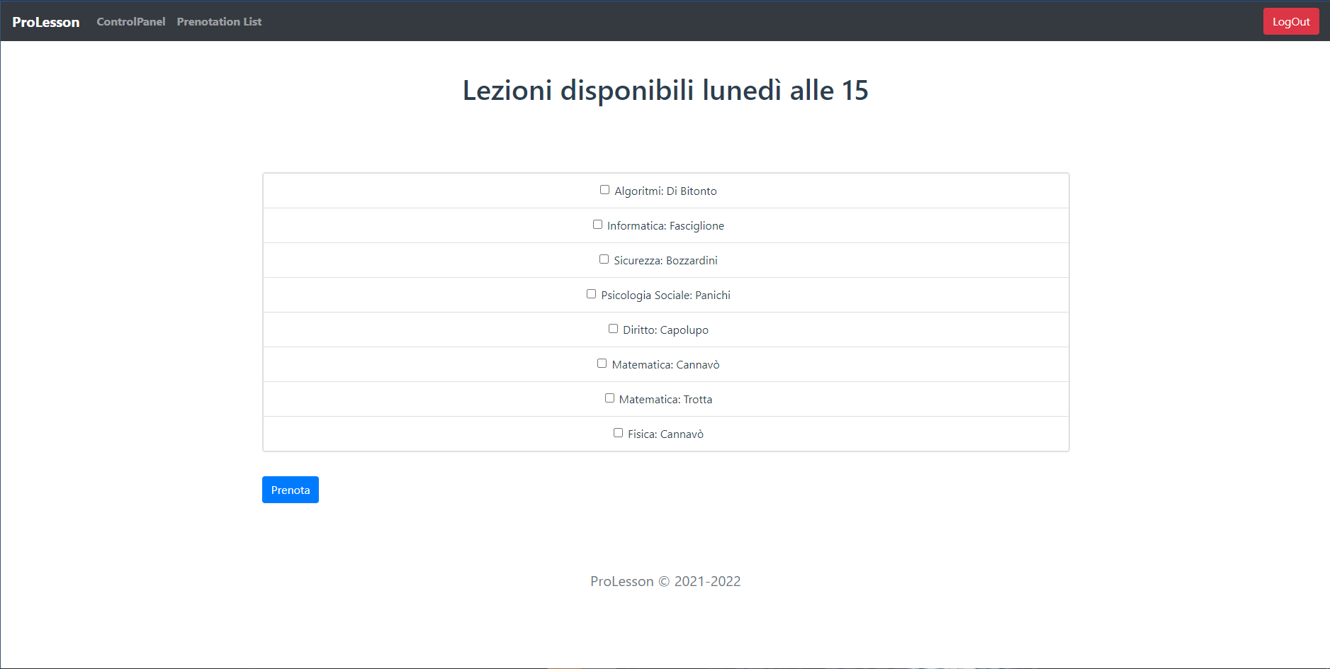Viewport: 1330px width, 669px height.
Task: Select the "Matematica: Cannavò" checkbox
Action: (x=602, y=363)
